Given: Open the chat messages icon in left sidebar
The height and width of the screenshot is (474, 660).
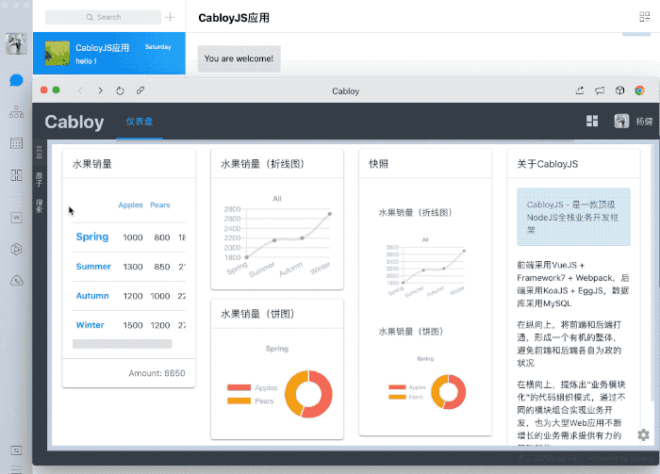Looking at the screenshot, I should click(16, 80).
